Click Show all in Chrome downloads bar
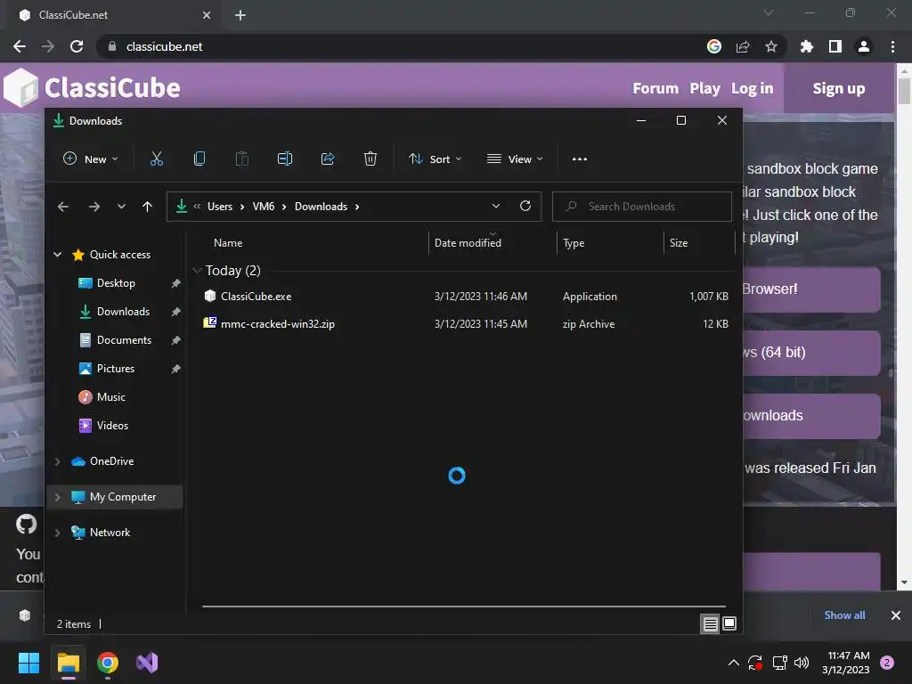 tap(844, 615)
